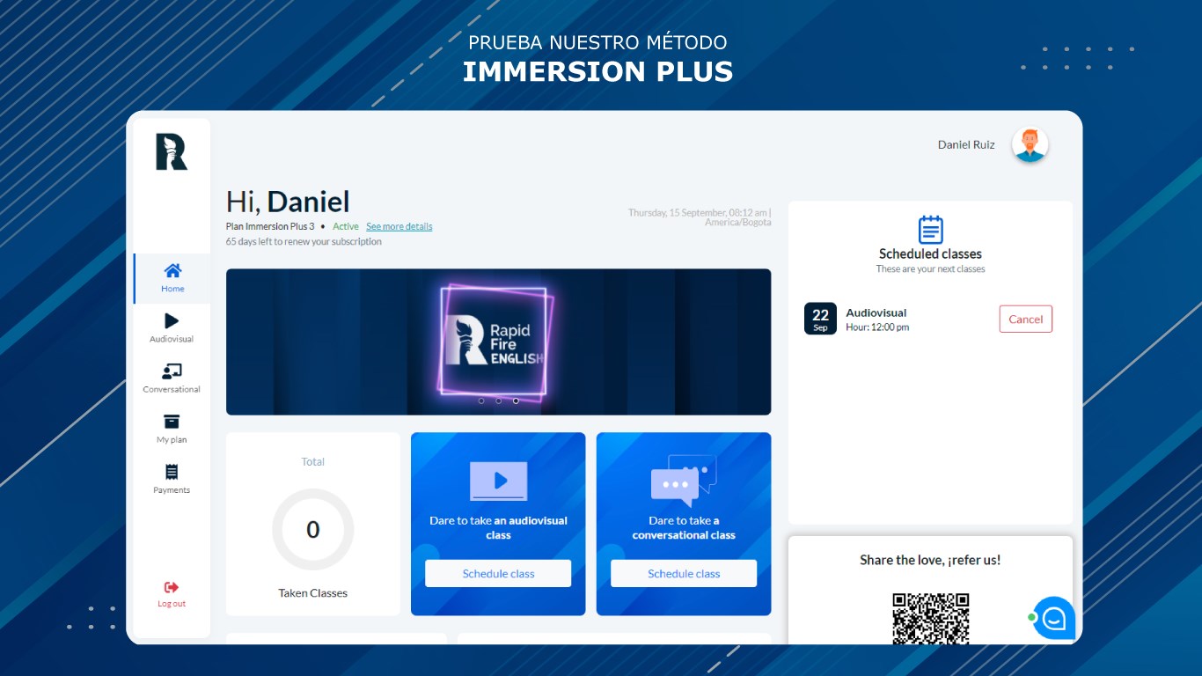This screenshot has height=676, width=1202.
Task: Open the chat support bubble
Action: click(x=1053, y=618)
